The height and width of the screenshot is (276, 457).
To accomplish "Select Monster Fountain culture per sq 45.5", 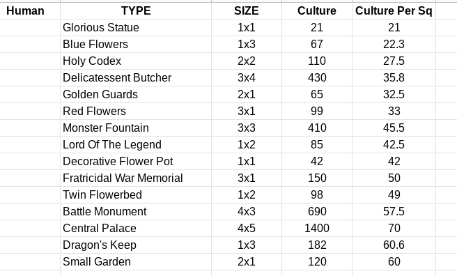I will pyautogui.click(x=394, y=128).
